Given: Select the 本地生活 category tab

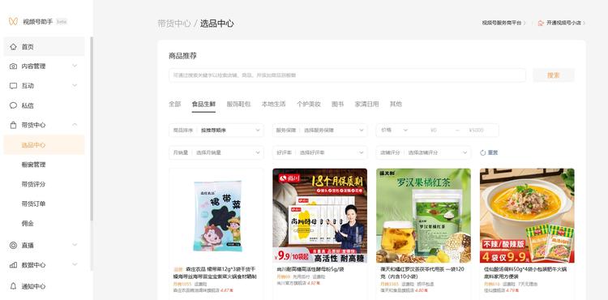Looking at the screenshot, I should [273, 104].
